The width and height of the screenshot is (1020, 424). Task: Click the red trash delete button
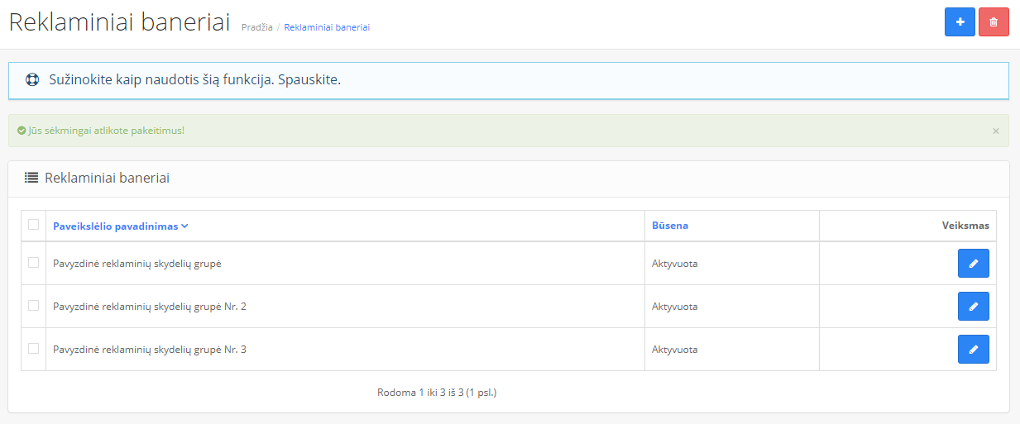pos(994,22)
